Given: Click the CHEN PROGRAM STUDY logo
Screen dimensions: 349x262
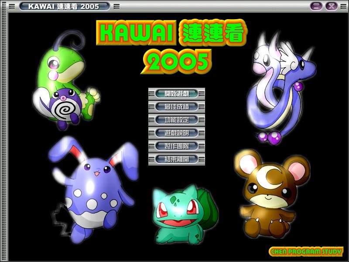Looking at the screenshot, I should coord(306,252).
